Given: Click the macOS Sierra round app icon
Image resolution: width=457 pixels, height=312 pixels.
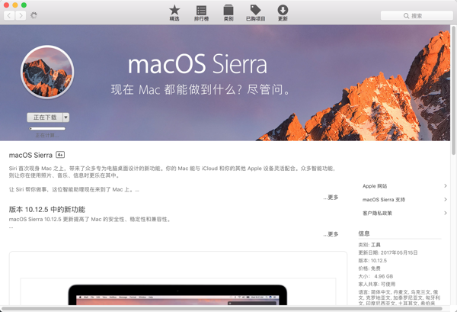Looking at the screenshot, I should [47, 72].
